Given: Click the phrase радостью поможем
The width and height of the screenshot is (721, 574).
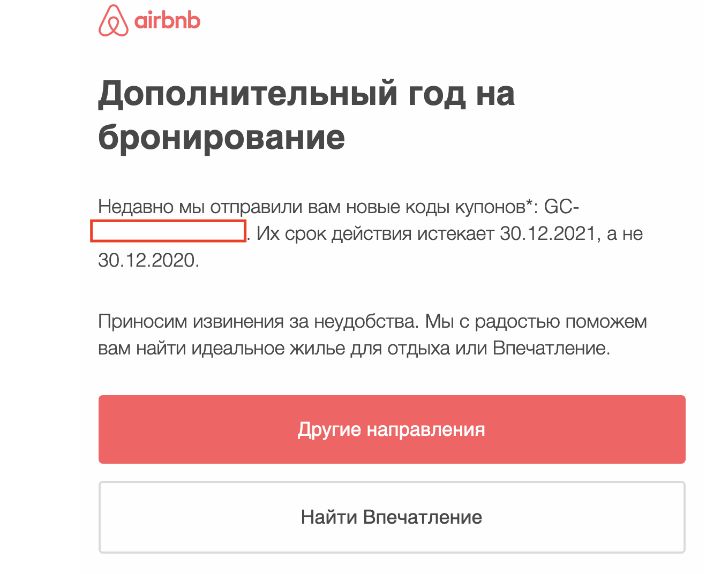Looking at the screenshot, I should pos(561,321).
